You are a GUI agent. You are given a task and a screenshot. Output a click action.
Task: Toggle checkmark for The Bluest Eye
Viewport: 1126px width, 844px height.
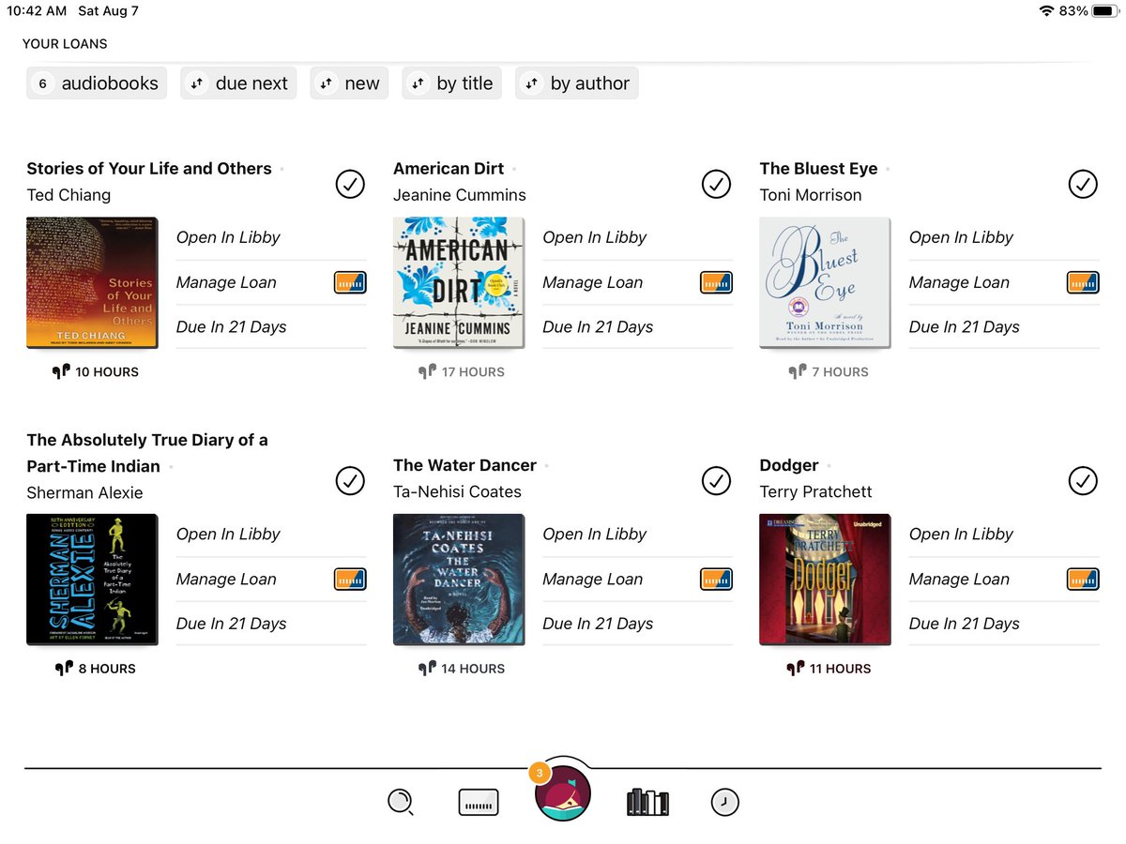pyautogui.click(x=1083, y=185)
